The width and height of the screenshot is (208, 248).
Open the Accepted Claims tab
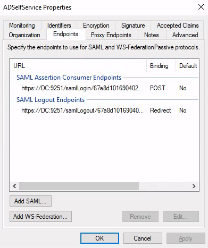178,25
